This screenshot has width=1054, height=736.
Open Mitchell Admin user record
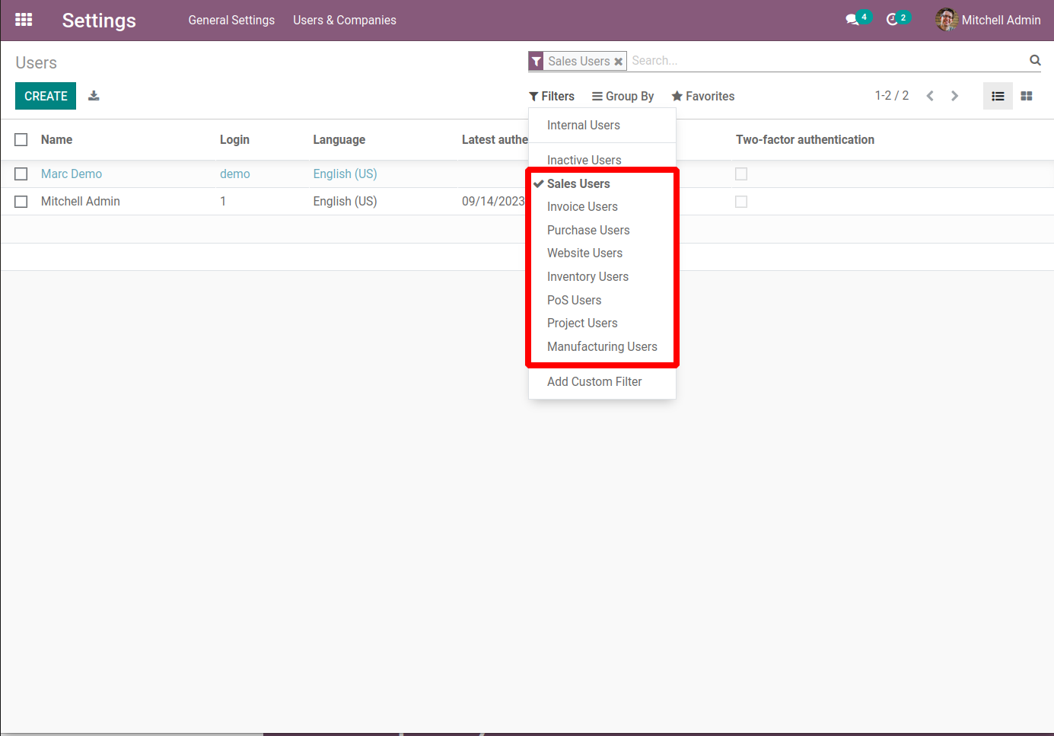pos(81,201)
